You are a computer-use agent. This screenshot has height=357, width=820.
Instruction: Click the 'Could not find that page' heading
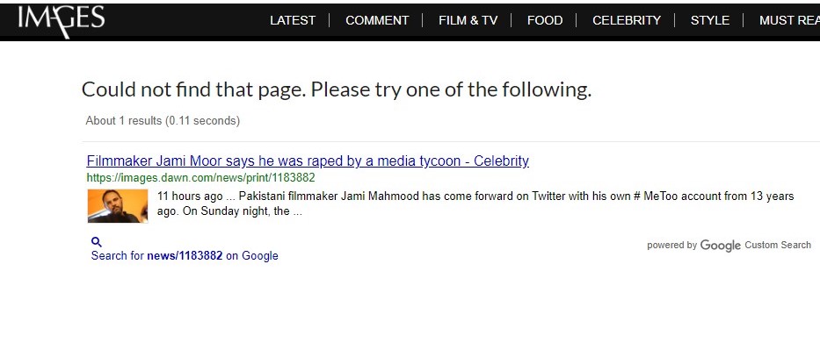pyautogui.click(x=337, y=89)
